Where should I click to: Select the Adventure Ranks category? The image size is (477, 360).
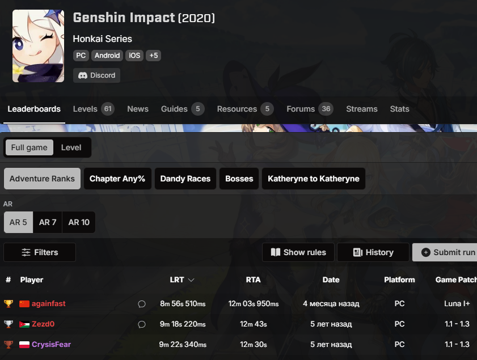[x=42, y=179]
